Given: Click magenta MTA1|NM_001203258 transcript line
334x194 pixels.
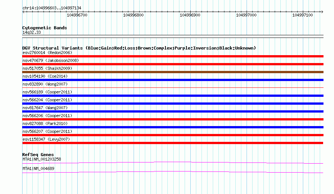Looking at the screenshot, I should tap(173, 163).
